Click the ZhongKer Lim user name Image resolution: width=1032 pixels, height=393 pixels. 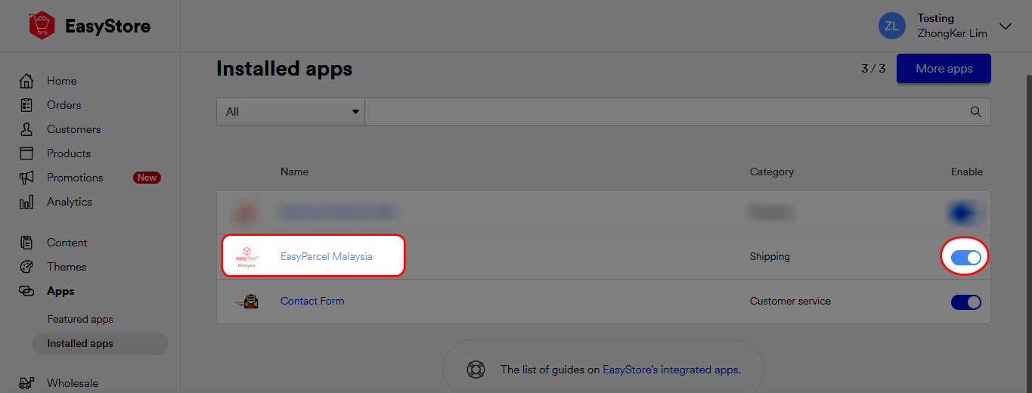click(952, 33)
